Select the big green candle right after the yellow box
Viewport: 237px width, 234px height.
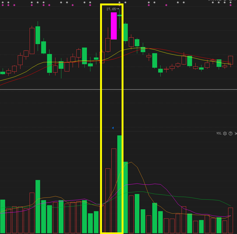125,32
